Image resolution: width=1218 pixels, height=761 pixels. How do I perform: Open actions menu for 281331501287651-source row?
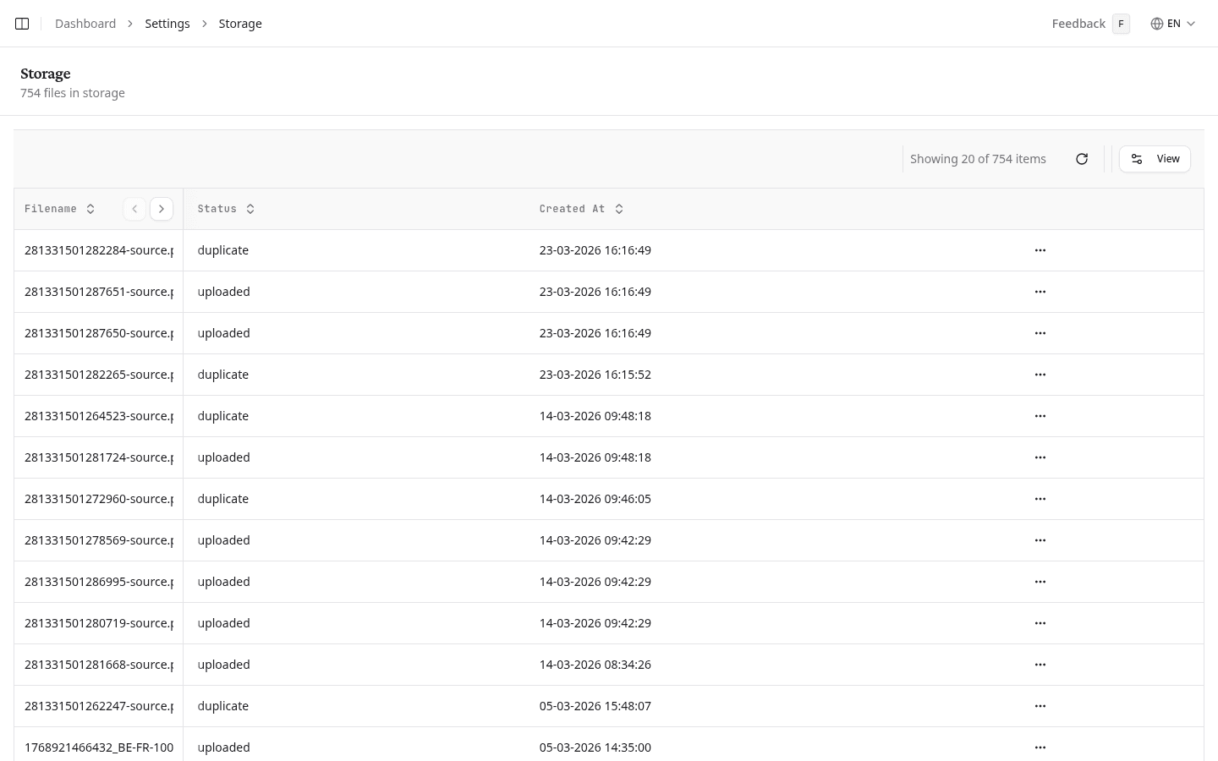click(x=1040, y=292)
